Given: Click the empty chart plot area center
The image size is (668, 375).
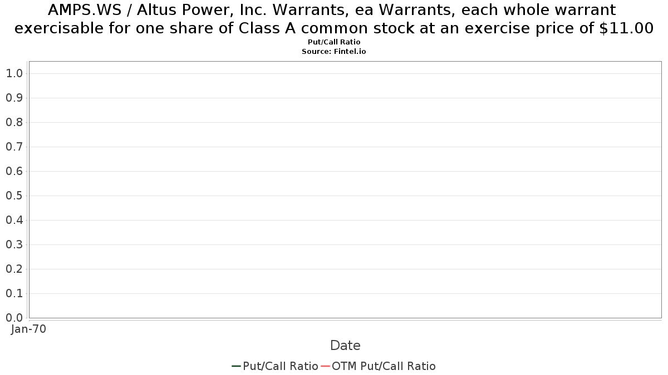Looking at the screenshot, I should pyautogui.click(x=345, y=189).
